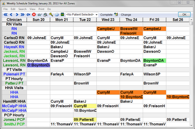
Task: Click the printer icon
Action: (x=57, y=15)
